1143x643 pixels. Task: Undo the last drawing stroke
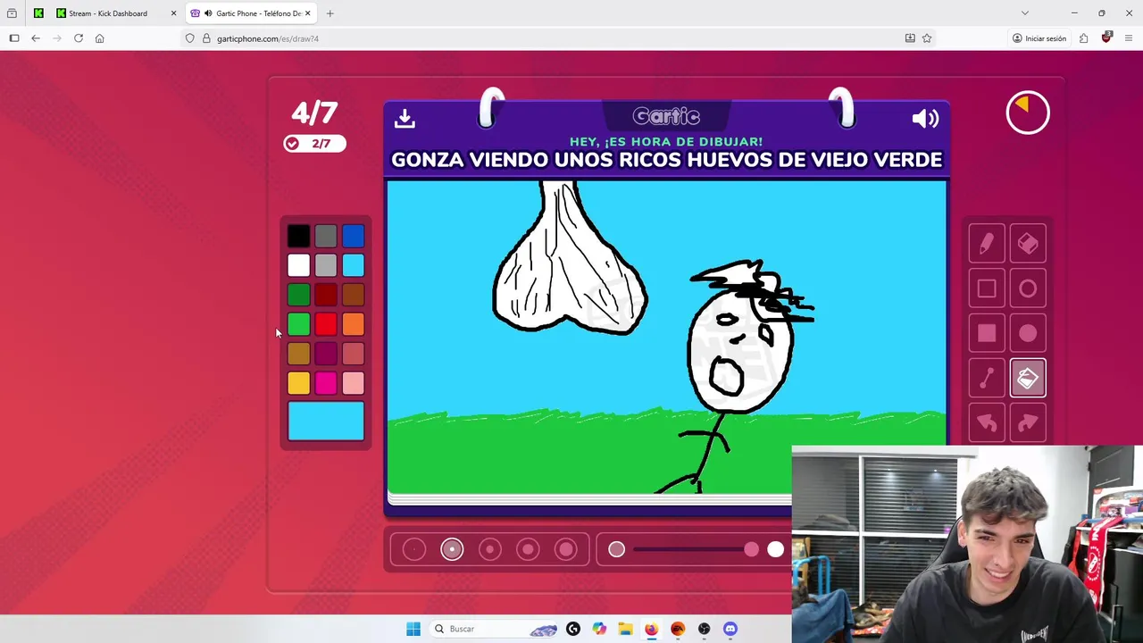[987, 422]
